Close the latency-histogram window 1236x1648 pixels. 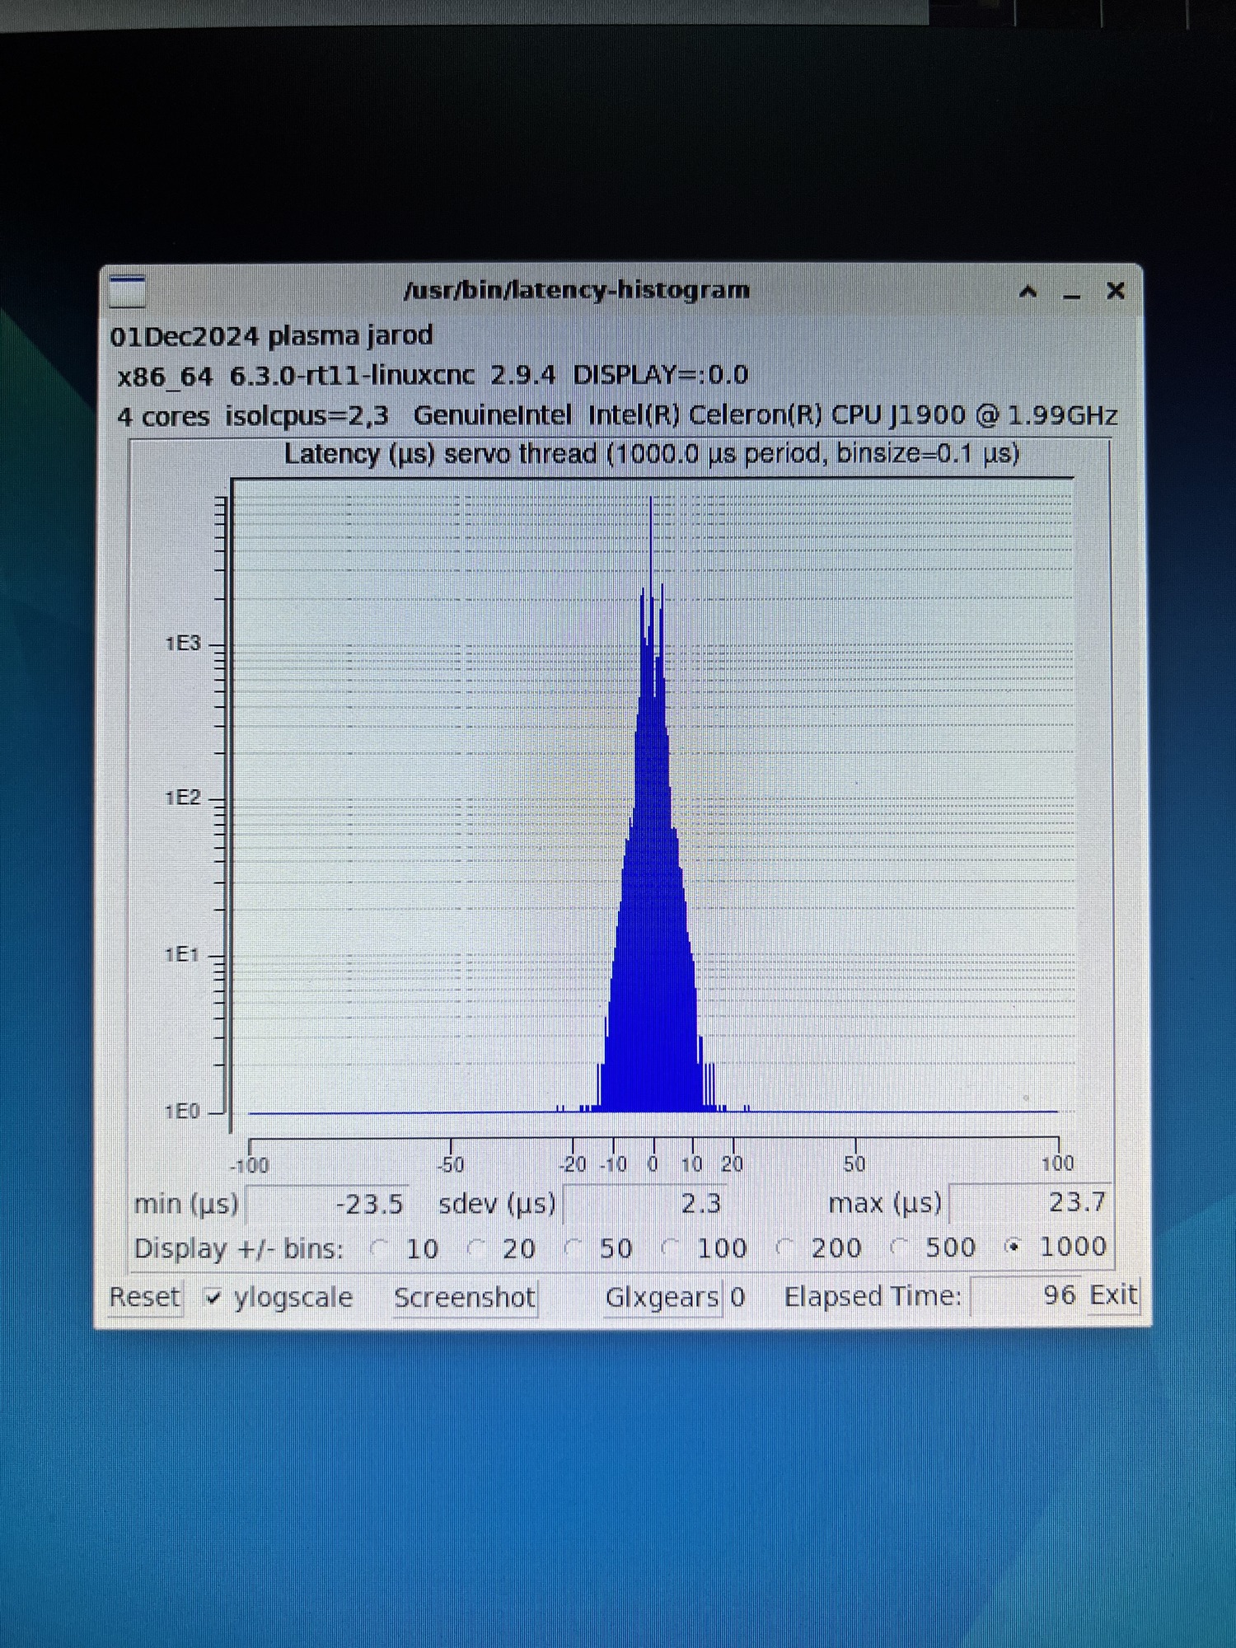(1116, 290)
